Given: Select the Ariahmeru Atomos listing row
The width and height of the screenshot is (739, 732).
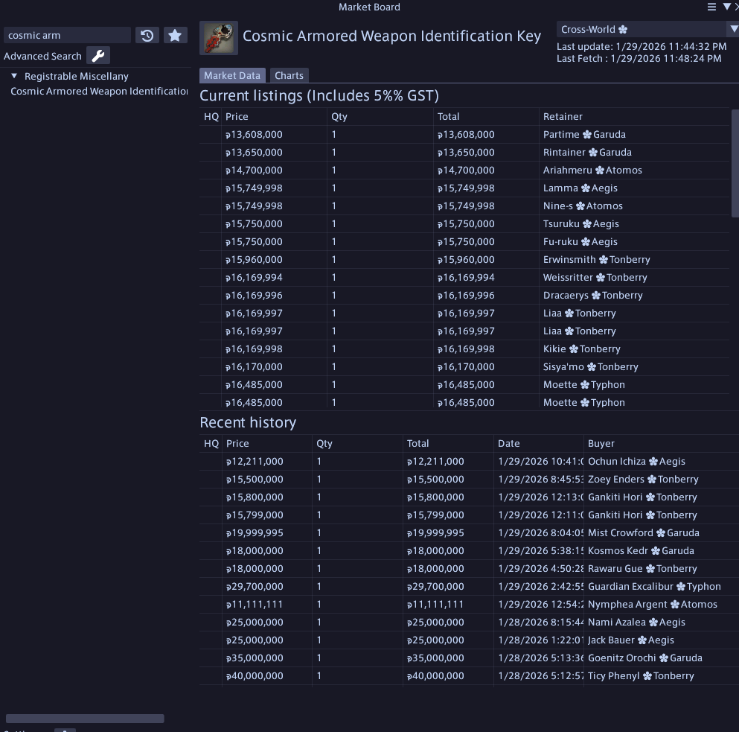Looking at the screenshot, I should (464, 171).
